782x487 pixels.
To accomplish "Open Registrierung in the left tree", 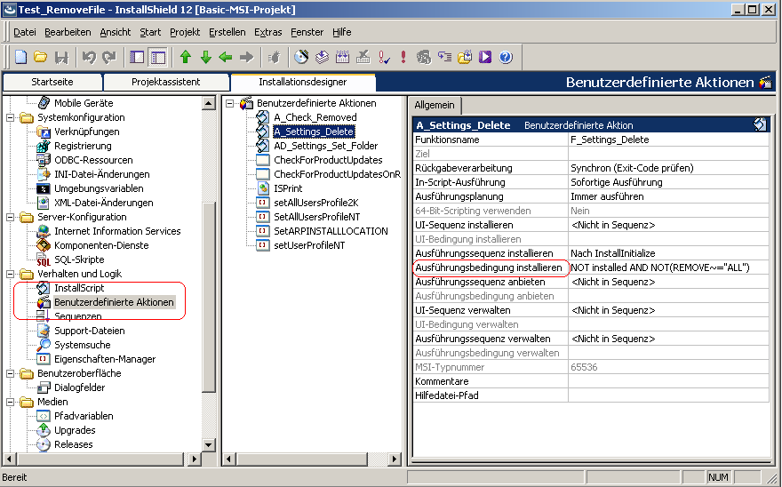I will pyautogui.click(x=83, y=146).
